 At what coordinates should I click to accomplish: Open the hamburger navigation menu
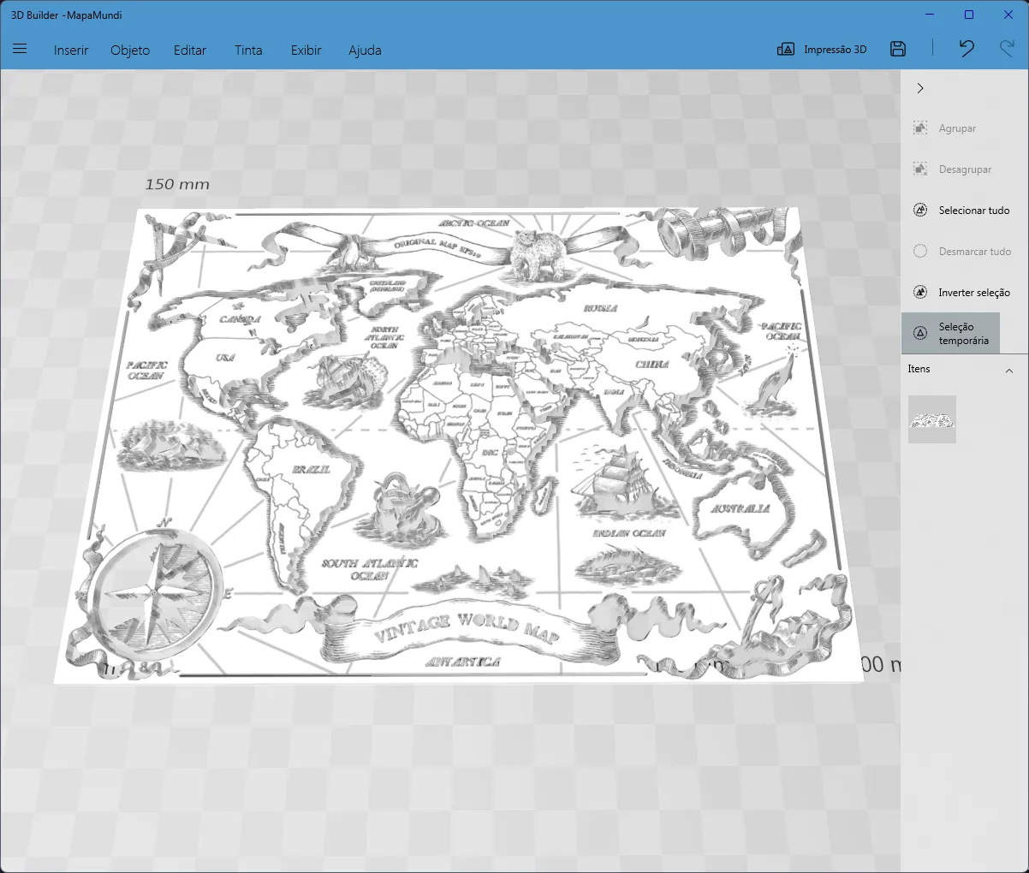[x=20, y=50]
